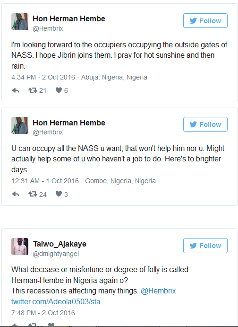Retweet the 4:34 PM Hembe tweet

[x=33, y=90]
